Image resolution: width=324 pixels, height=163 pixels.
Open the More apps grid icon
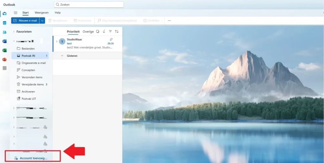click(4, 68)
